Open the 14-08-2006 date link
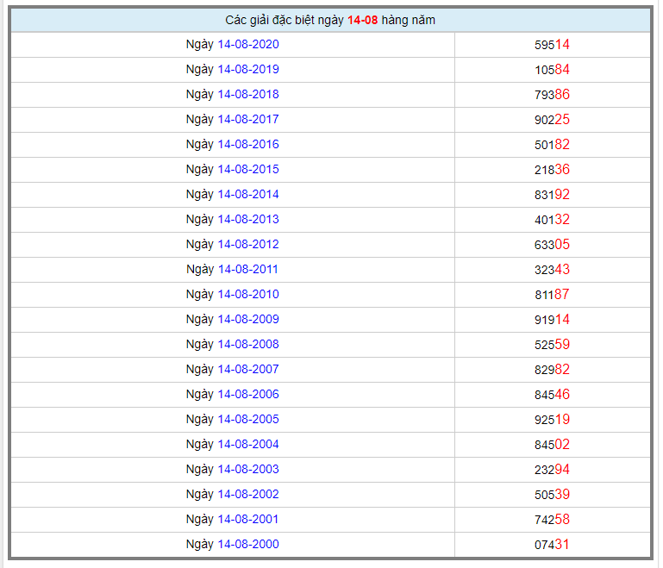 point(248,394)
